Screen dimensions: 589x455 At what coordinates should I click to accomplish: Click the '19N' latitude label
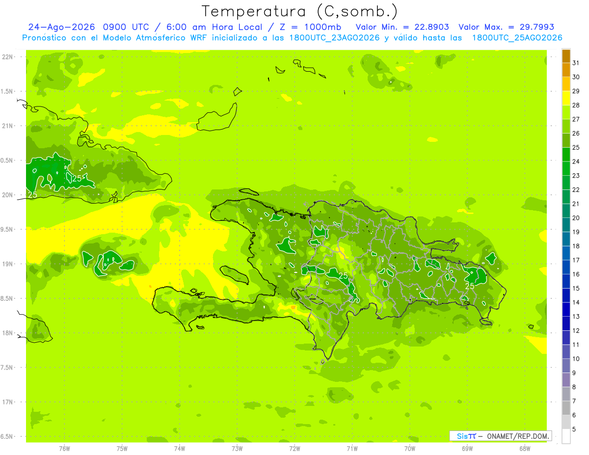[x=7, y=264]
